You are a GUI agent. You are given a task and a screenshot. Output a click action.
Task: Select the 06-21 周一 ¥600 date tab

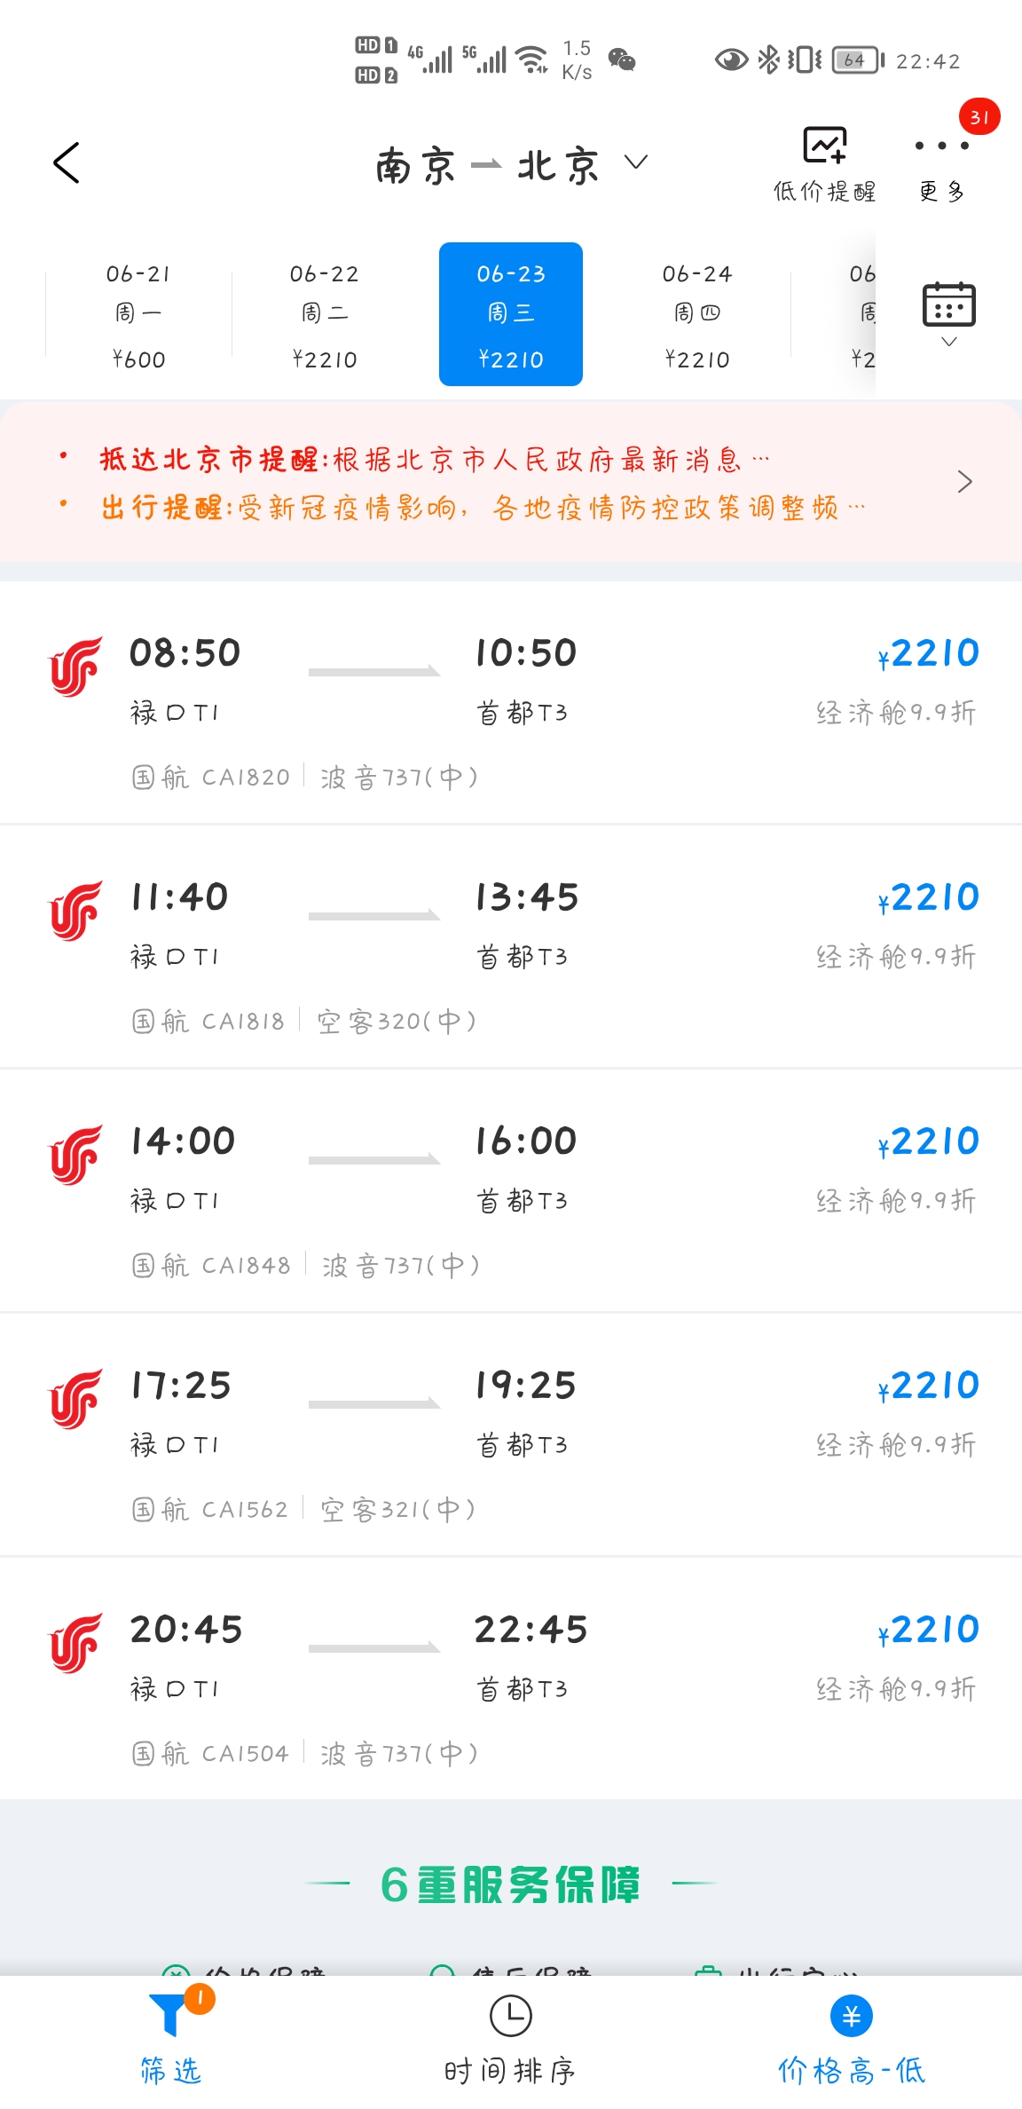[138, 314]
